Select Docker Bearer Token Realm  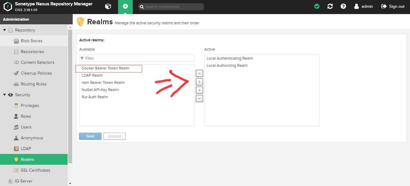(137, 68)
